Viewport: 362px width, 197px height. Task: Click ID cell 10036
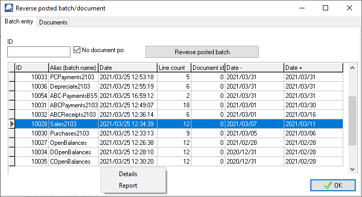point(32,87)
